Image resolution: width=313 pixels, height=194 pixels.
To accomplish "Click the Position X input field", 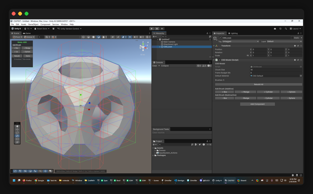I will click(259, 49).
